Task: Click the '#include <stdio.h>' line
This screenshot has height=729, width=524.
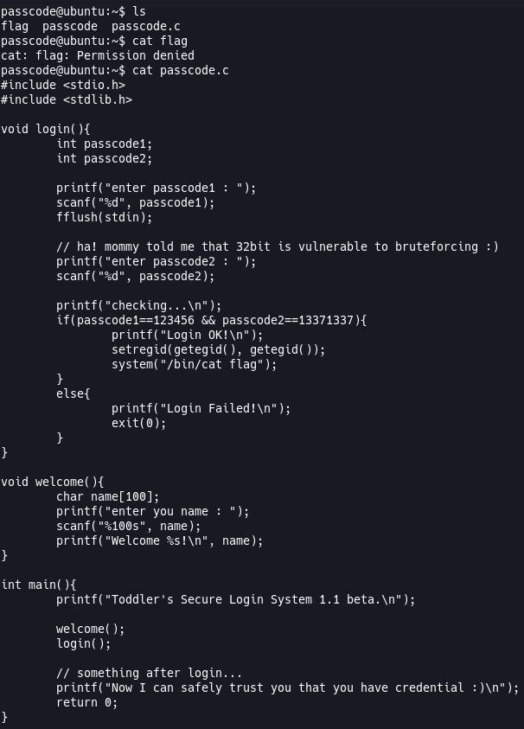Action: 63,85
